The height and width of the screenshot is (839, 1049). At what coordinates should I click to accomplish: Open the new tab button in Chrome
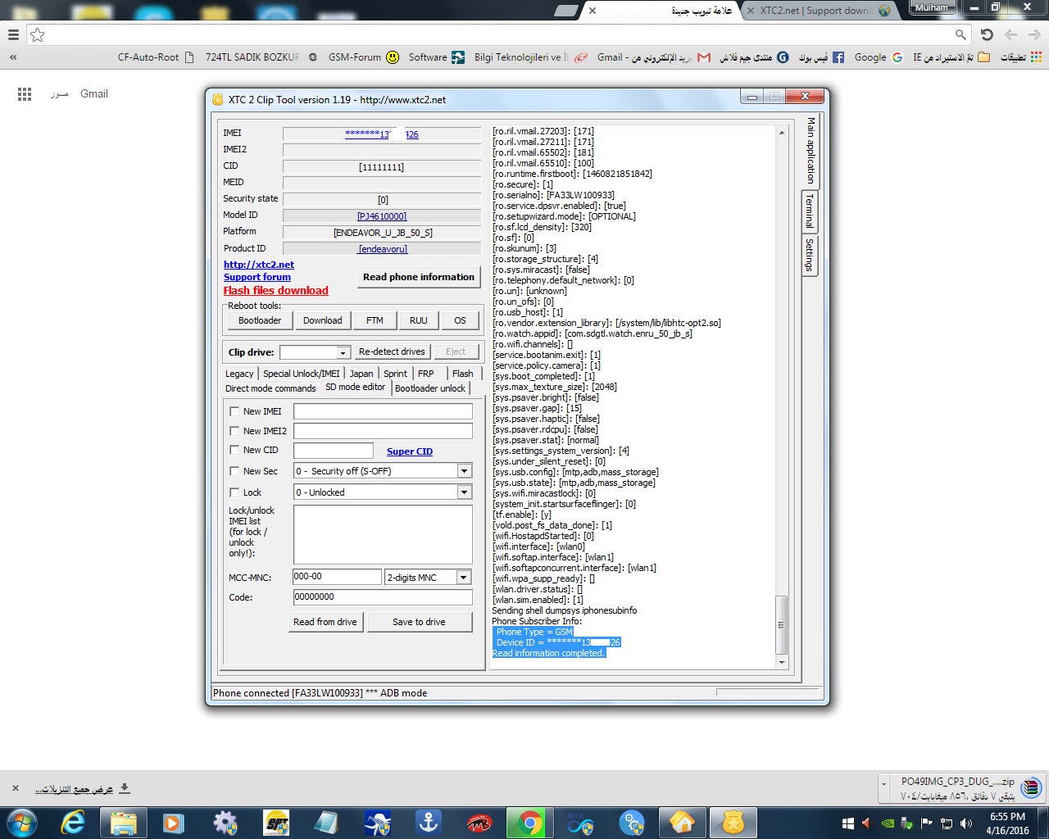pos(566,11)
